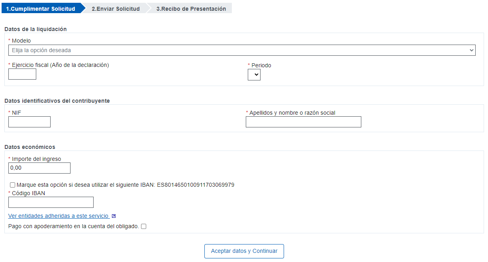This screenshot has height=262, width=488.
Task: Click the 'Marque esta opción' IBAN label text
Action: point(125,185)
